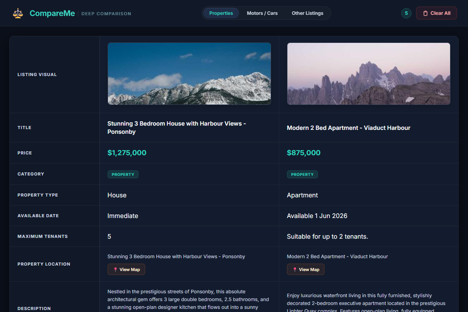Viewport: 468px width, 312px height.
Task: Open View Map for Viaduct Harbour apartment
Action: pos(306,269)
